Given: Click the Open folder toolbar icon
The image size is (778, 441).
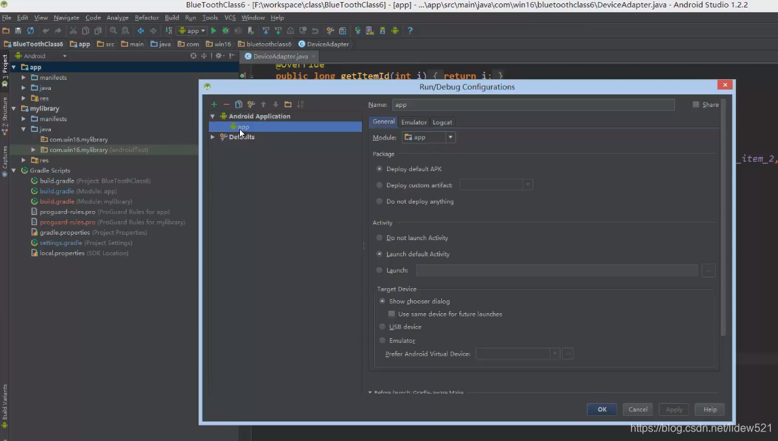Looking at the screenshot, I should (x=6, y=30).
